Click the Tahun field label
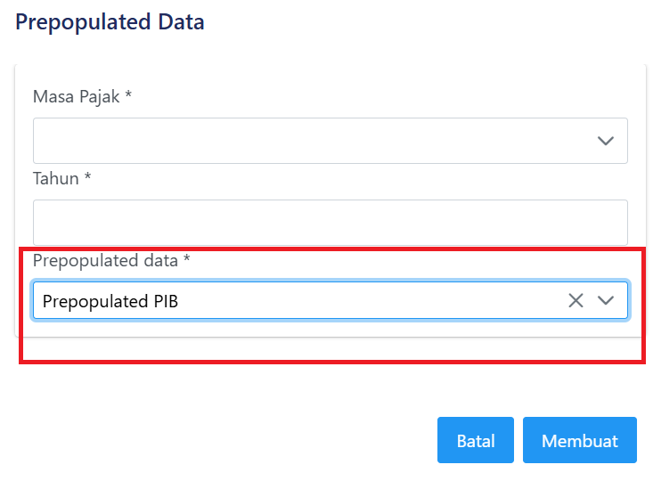Viewport: 653px width, 481px height. 62,178
